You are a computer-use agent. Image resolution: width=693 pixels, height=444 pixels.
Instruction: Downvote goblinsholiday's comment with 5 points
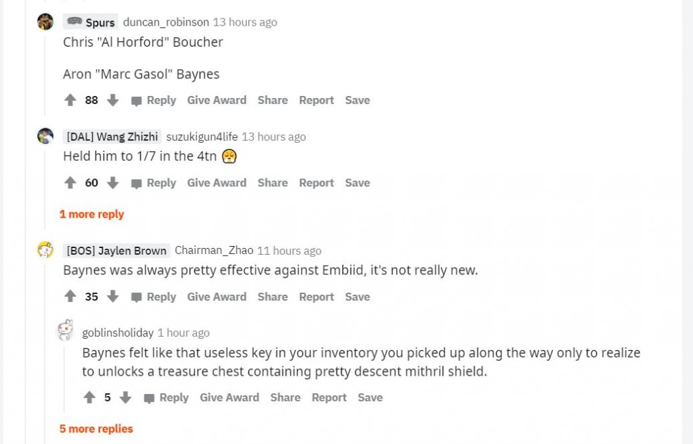[x=125, y=398]
